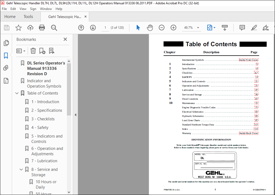Open the bookmark options dropdown menu
275x195 pixels.
tap(21, 51)
